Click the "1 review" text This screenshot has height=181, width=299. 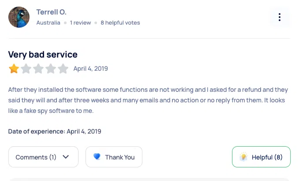[80, 23]
